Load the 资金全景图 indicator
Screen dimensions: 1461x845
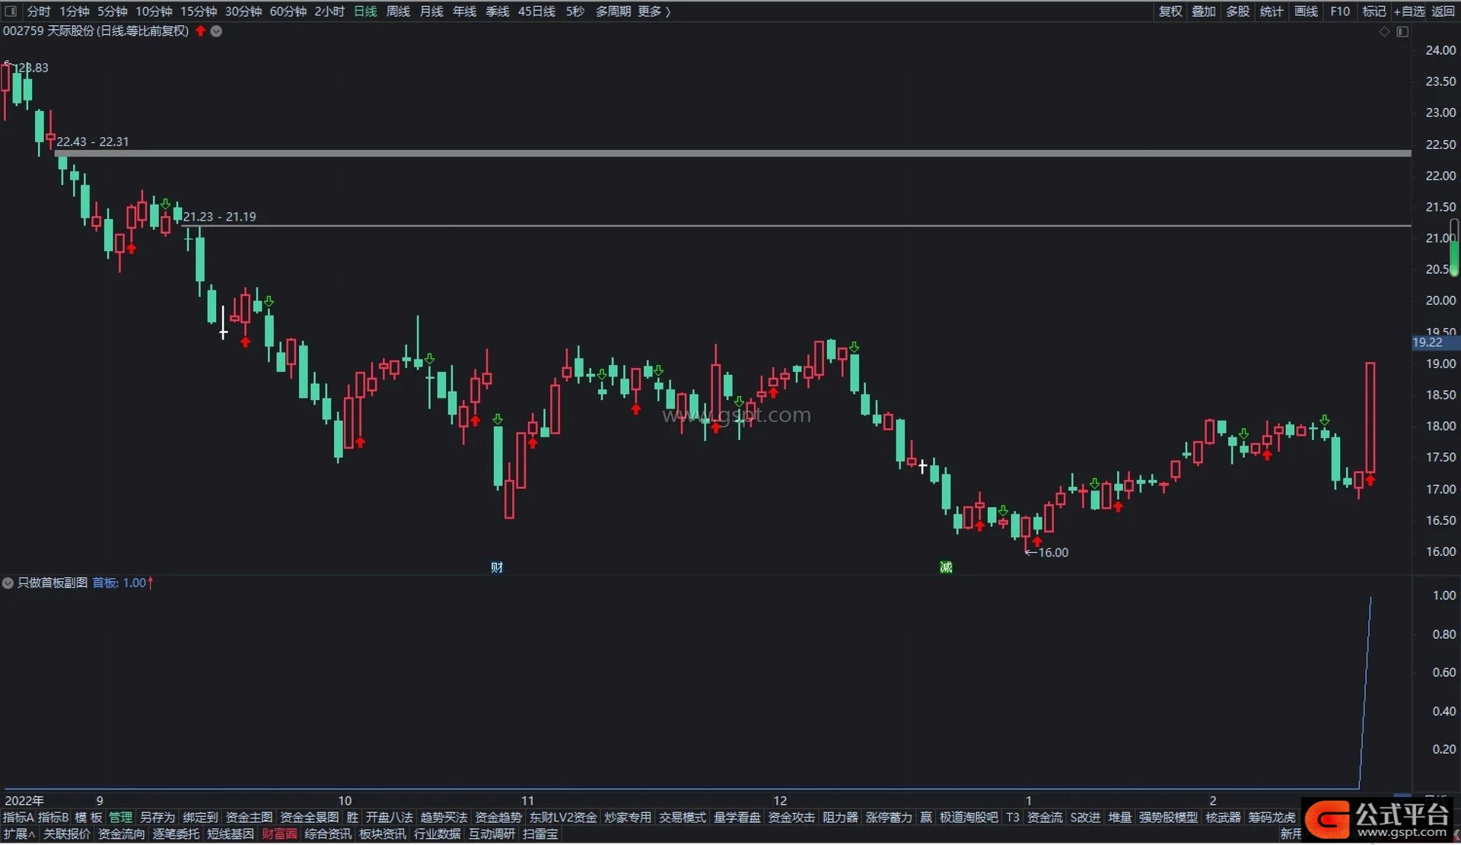click(309, 818)
